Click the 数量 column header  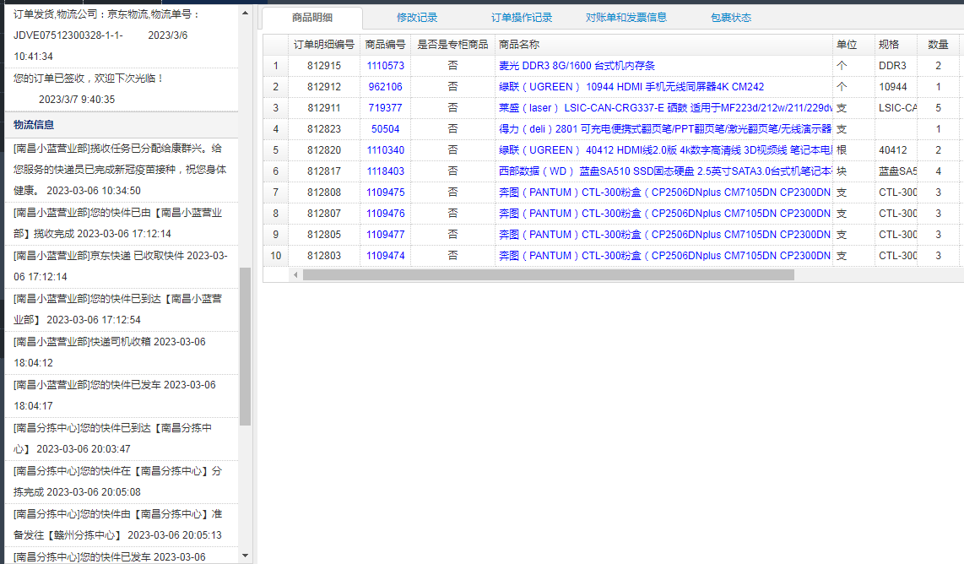point(938,44)
